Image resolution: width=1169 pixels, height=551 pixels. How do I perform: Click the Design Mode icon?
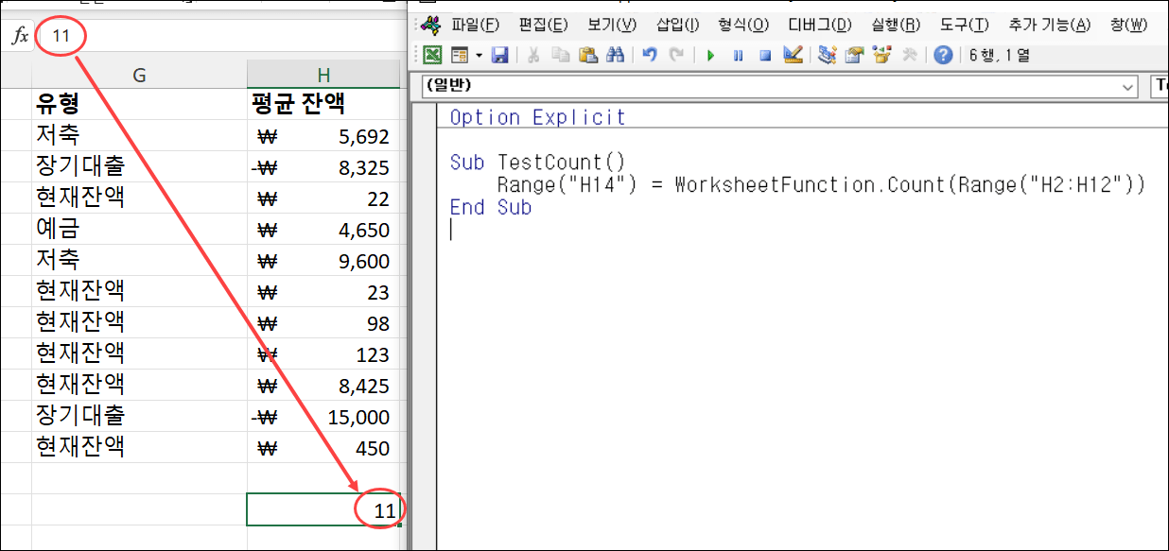(x=791, y=55)
